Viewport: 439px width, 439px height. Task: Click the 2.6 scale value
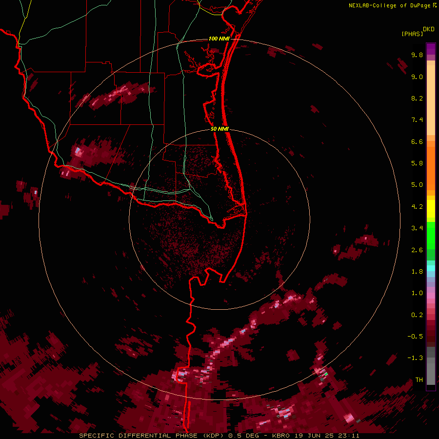[x=417, y=250]
